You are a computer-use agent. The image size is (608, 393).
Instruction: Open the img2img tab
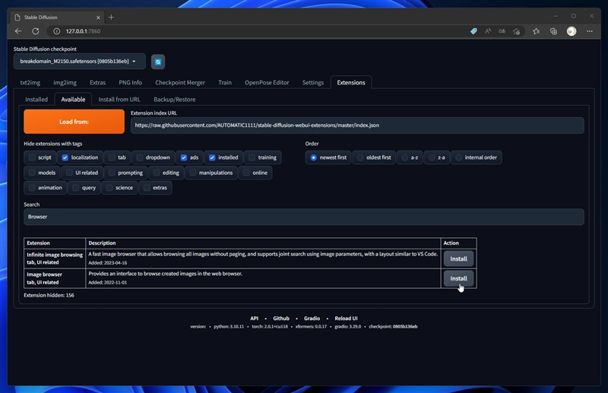(65, 83)
